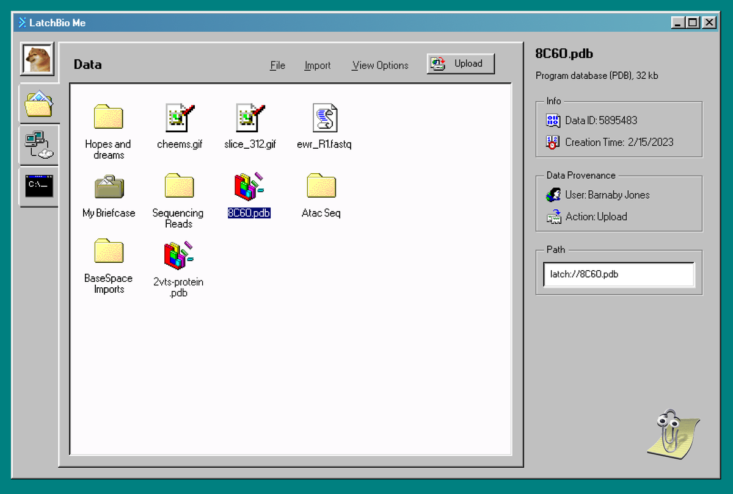Click the user portrait icon beside Barnaby Jones

(x=553, y=195)
